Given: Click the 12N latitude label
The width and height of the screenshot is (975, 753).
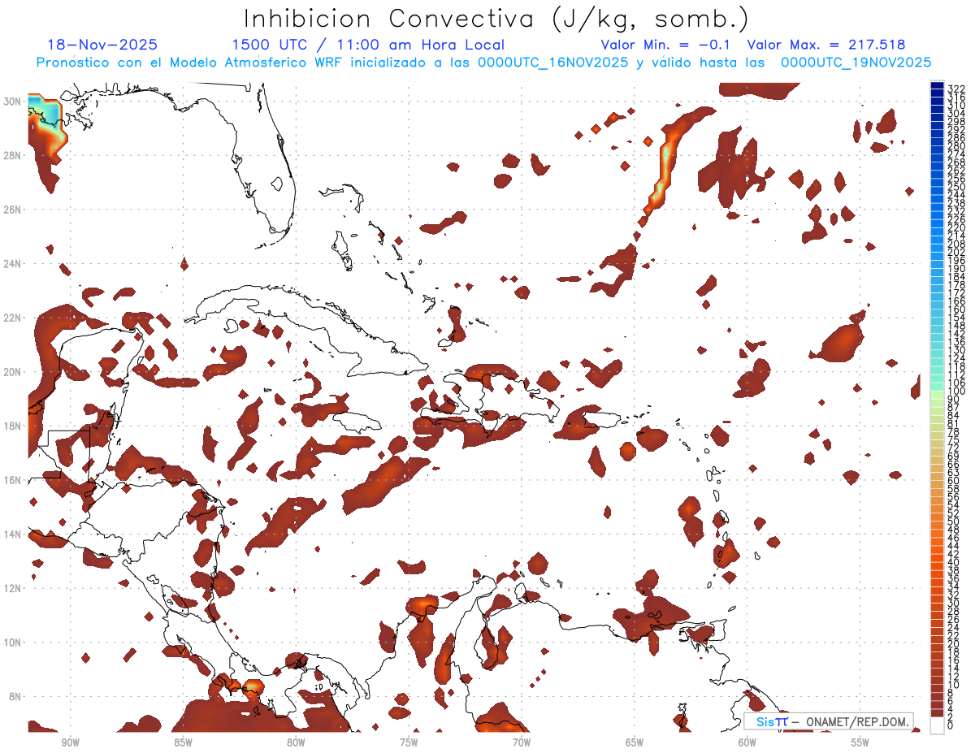Looking at the screenshot, I should 14,588.
